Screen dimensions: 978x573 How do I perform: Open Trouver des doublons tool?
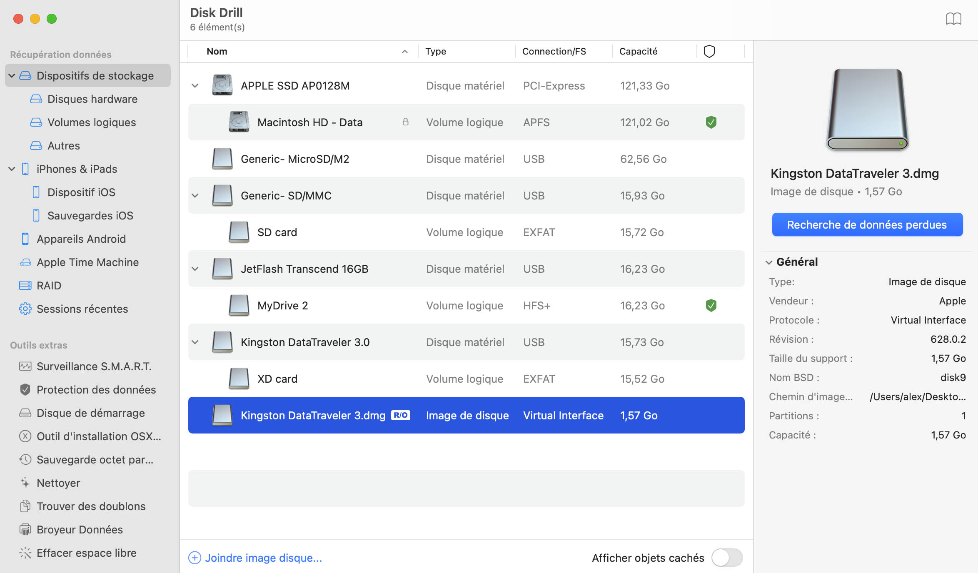tap(82, 506)
